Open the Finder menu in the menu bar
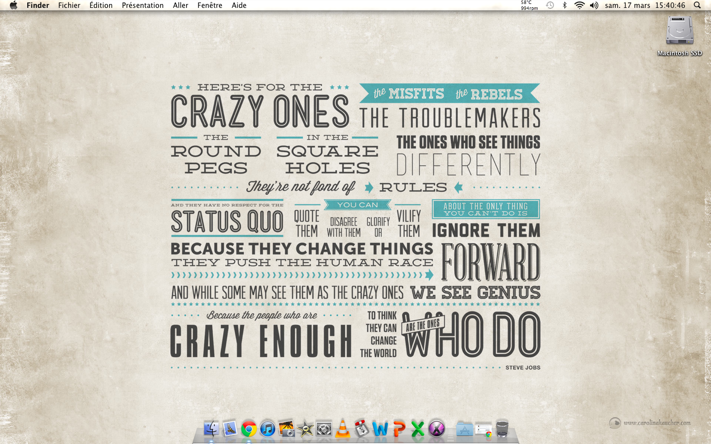711x444 pixels. (38, 5)
